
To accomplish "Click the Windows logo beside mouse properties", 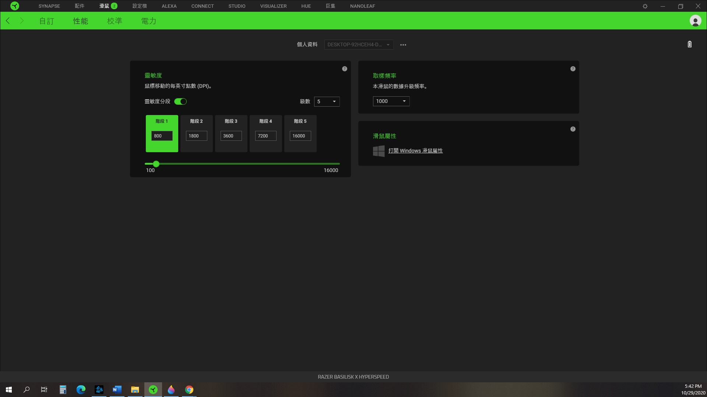I will coord(379,151).
